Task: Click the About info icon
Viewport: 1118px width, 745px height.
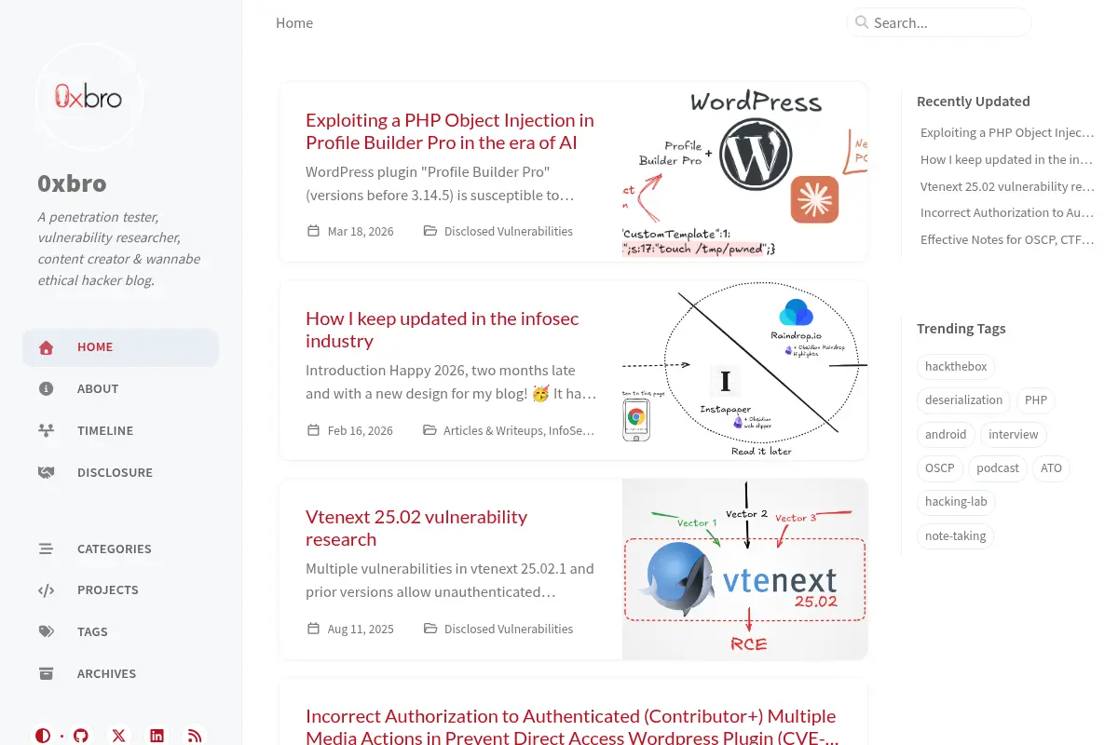Action: tap(46, 389)
